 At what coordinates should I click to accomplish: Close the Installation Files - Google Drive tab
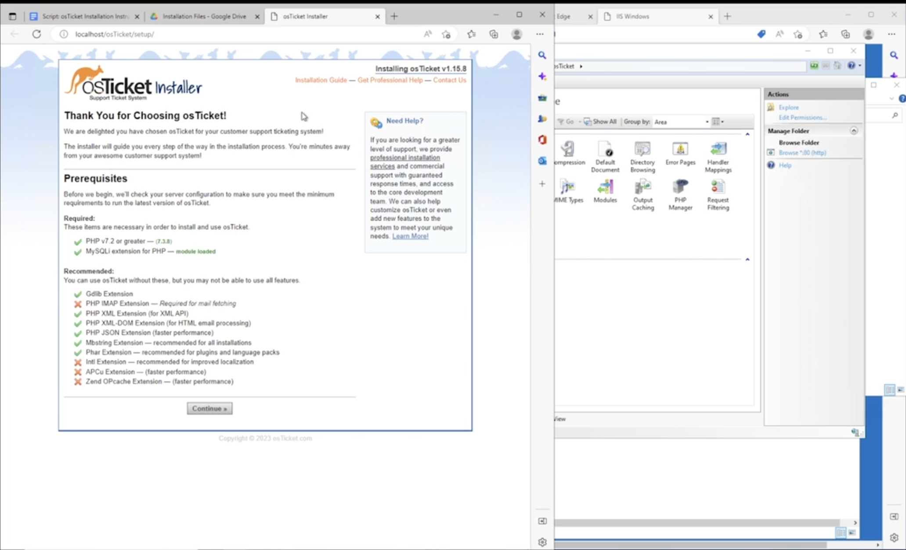(x=257, y=17)
